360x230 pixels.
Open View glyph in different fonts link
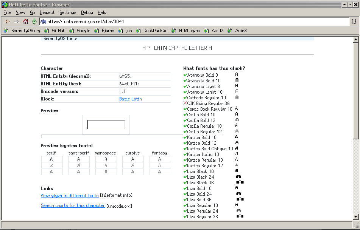click(70, 196)
